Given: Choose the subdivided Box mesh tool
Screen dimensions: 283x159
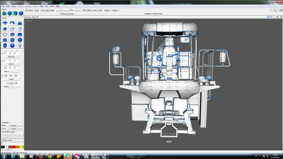Looking at the screenshot, I should click(x=12, y=40).
